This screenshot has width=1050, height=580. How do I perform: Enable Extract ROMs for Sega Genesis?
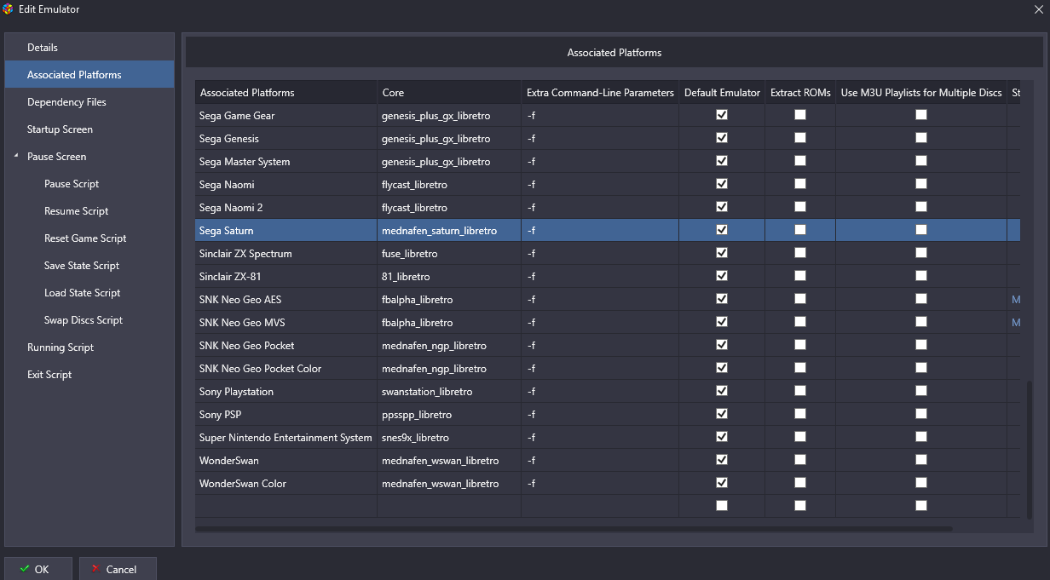[x=800, y=138]
